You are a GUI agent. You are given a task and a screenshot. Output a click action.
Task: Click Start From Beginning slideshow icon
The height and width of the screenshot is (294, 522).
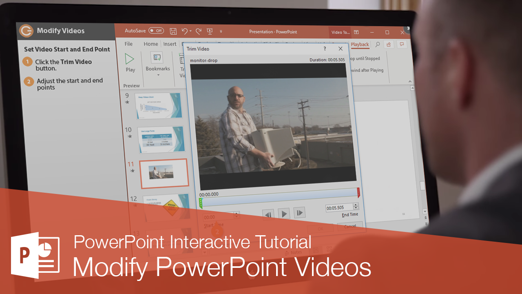pyautogui.click(x=210, y=31)
